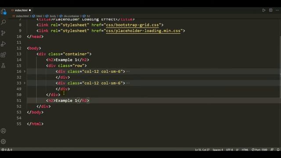
Task: Open the Manage settings gear
Action: coord(4,141)
